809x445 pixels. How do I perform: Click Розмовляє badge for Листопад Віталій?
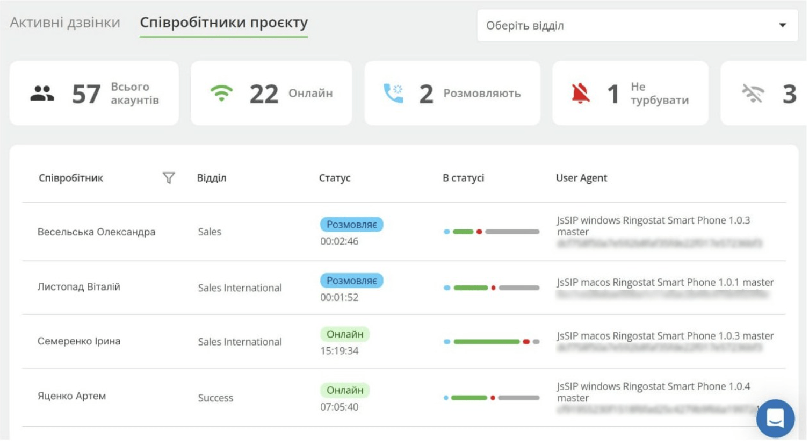pyautogui.click(x=352, y=281)
